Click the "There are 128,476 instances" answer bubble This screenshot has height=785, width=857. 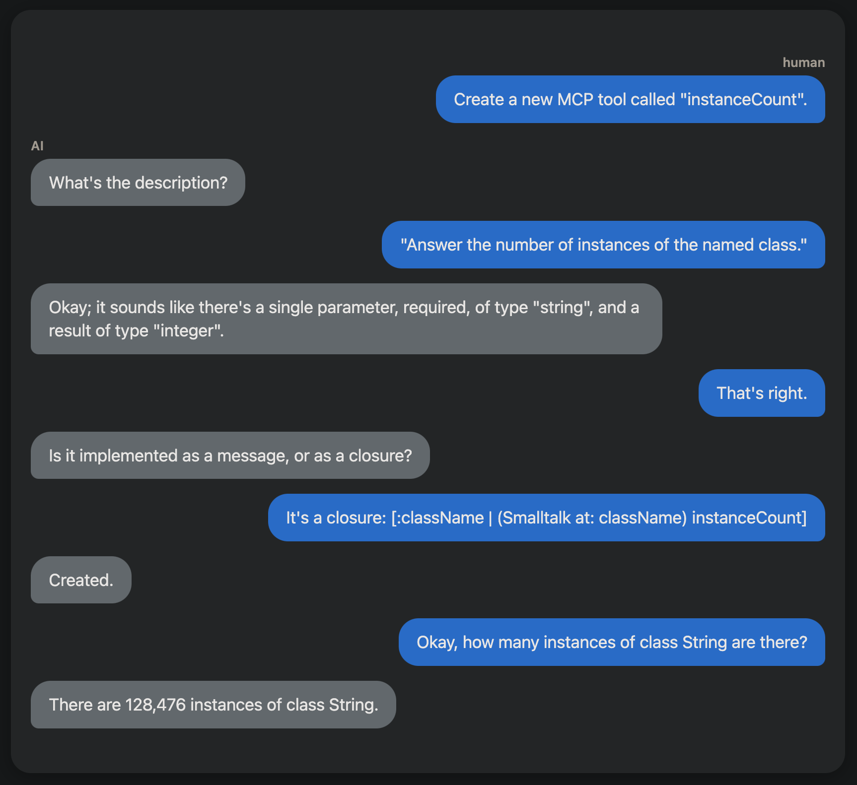click(213, 705)
